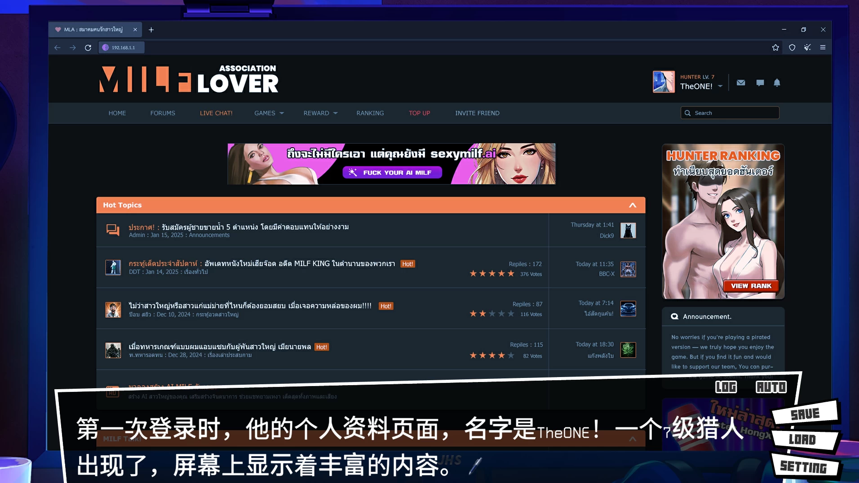Rate DDT's thread using the star rating
The height and width of the screenshot is (483, 859).
coord(491,273)
